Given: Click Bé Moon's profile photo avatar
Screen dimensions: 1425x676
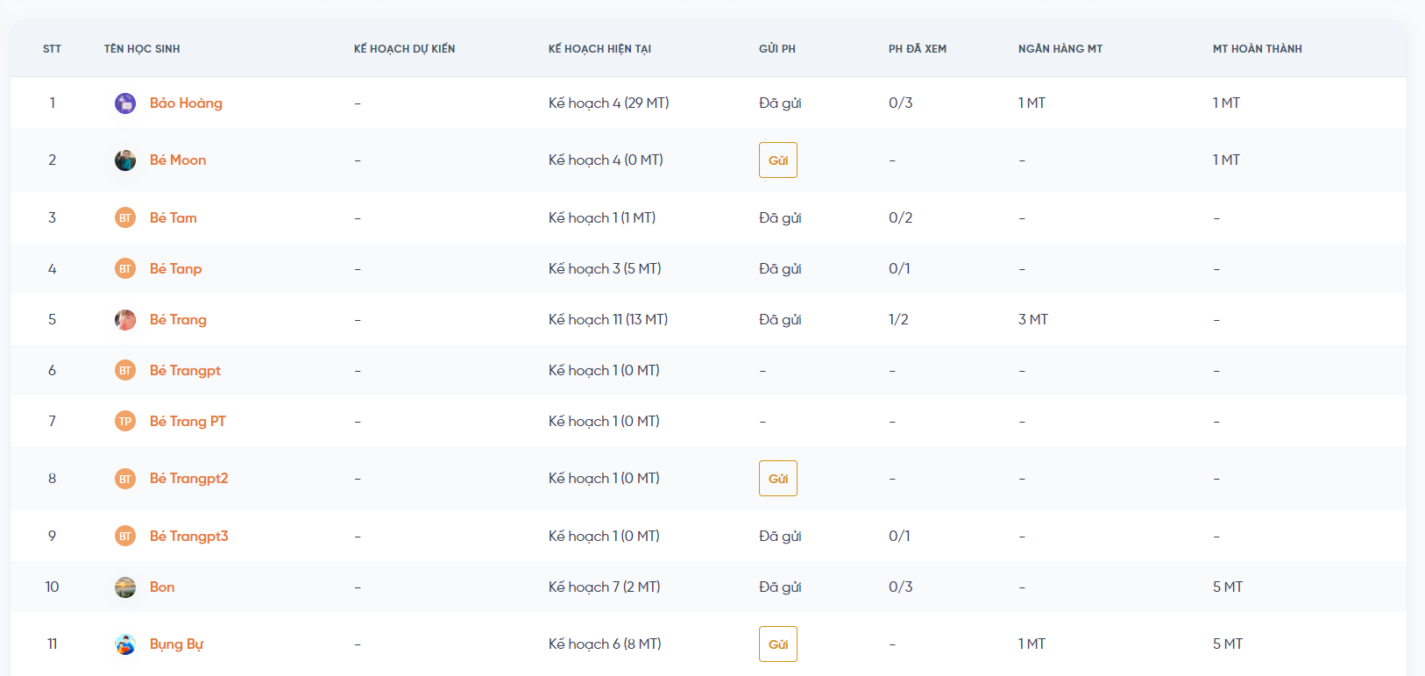Looking at the screenshot, I should 125,160.
